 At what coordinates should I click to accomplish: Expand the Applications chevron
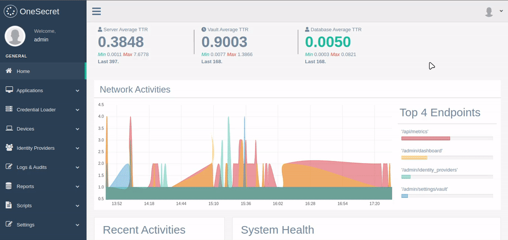click(x=77, y=91)
